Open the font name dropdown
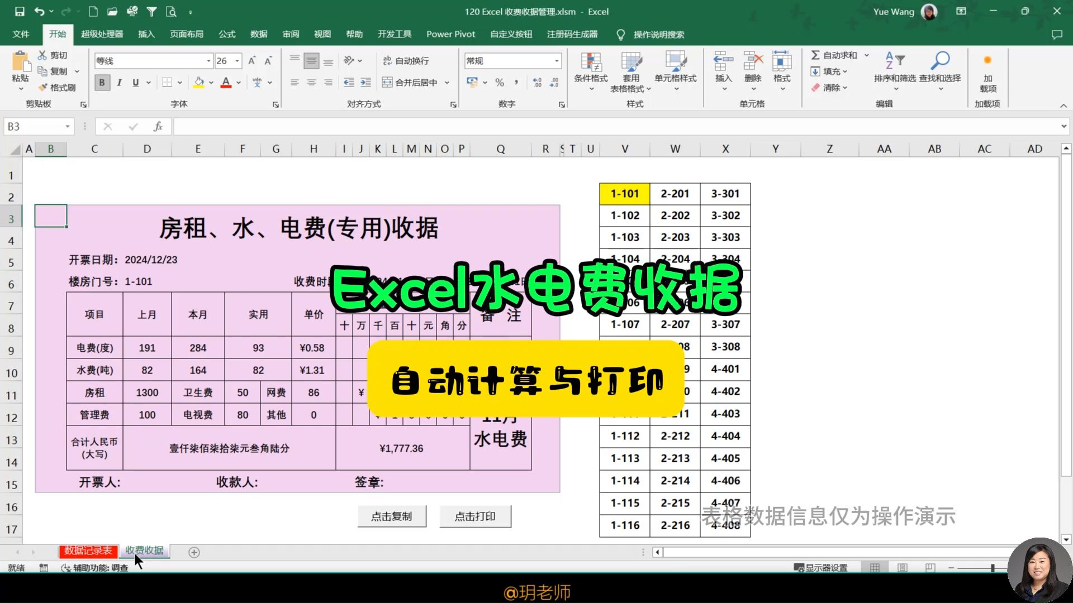This screenshot has width=1073, height=603. (208, 61)
